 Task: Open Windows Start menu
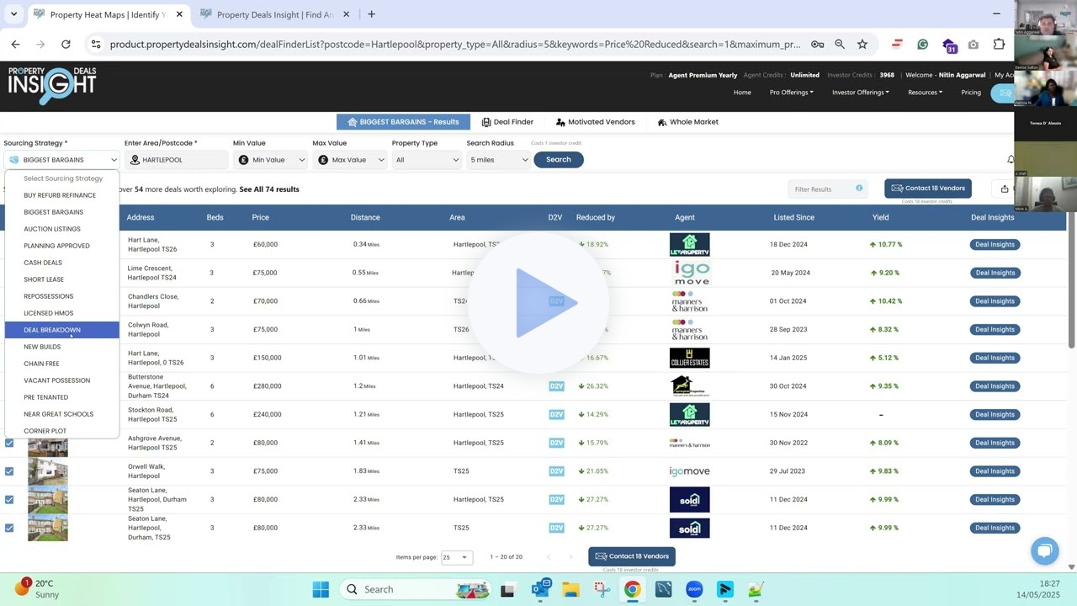tap(321, 589)
